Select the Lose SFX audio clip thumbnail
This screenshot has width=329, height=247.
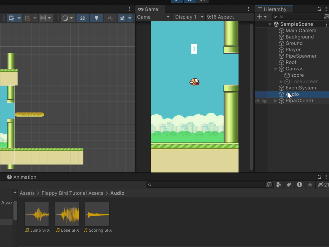coord(67,214)
